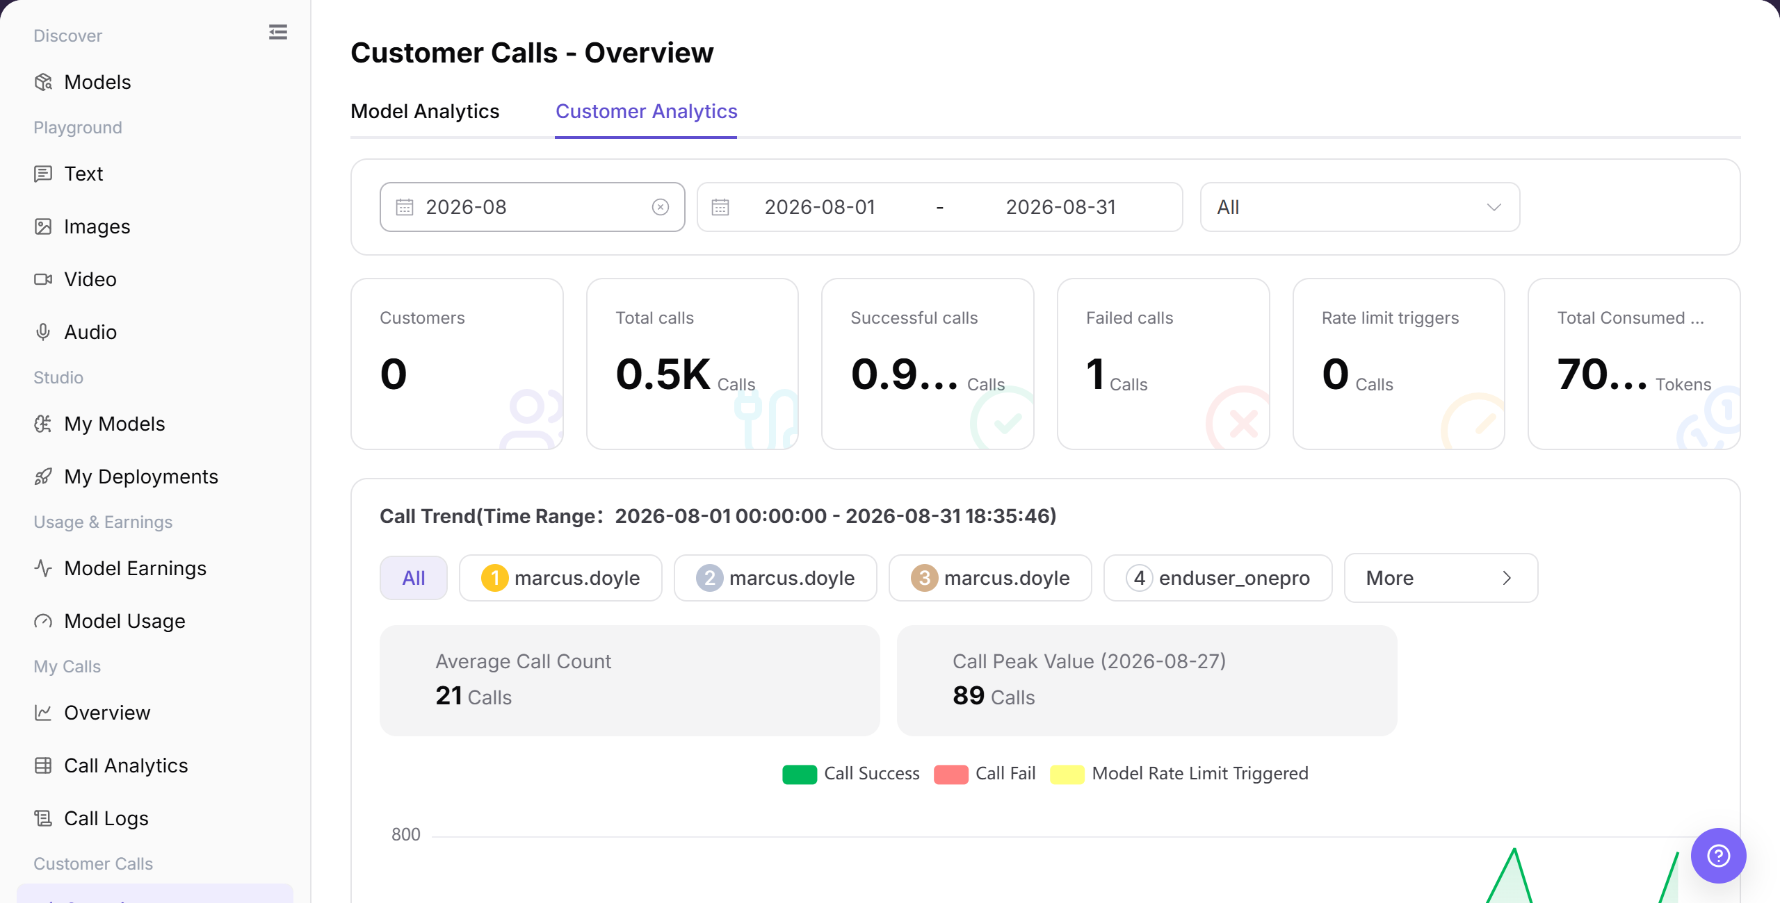Click the end date 2026-08-31

pyautogui.click(x=1061, y=207)
